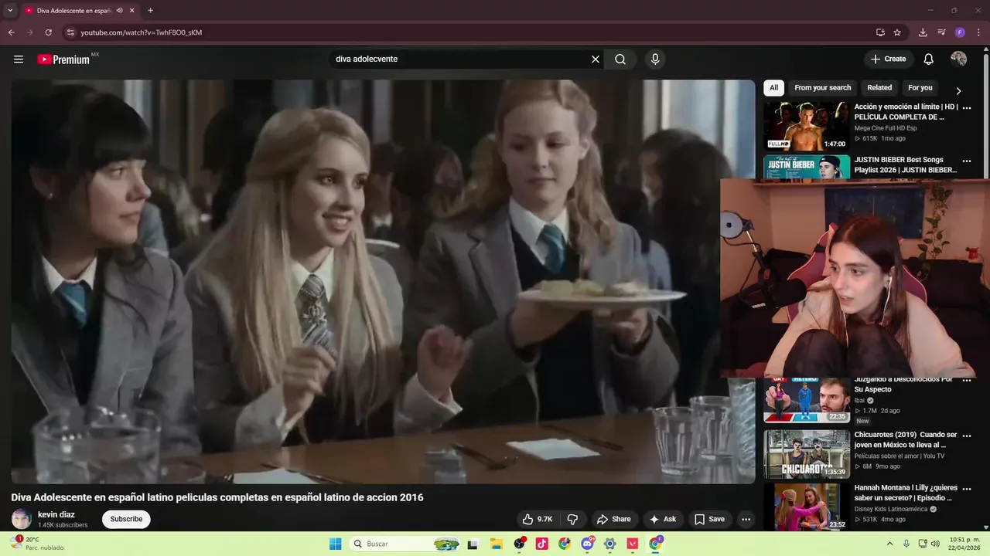The height and width of the screenshot is (556, 990).
Task: Open Windows Start menu
Action: click(x=335, y=544)
